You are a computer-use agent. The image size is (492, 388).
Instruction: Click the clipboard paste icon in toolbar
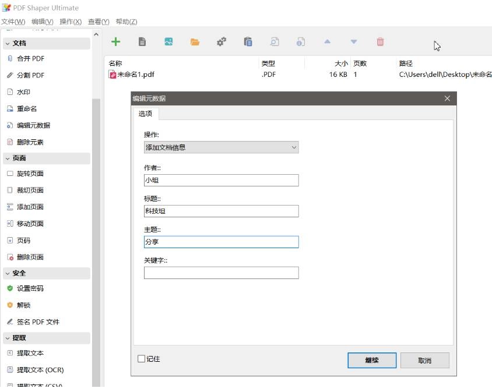click(x=248, y=42)
